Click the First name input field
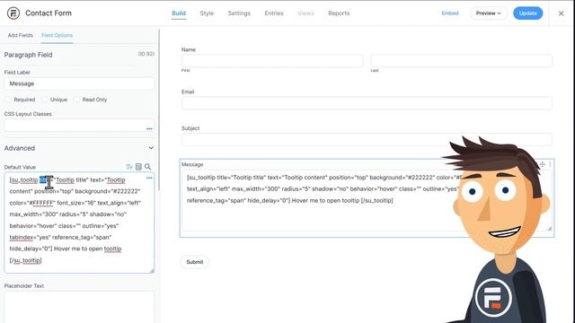This screenshot has width=575, height=323. (272, 61)
